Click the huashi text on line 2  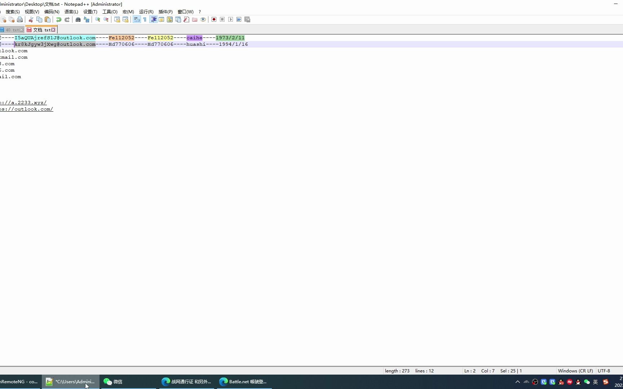196,44
